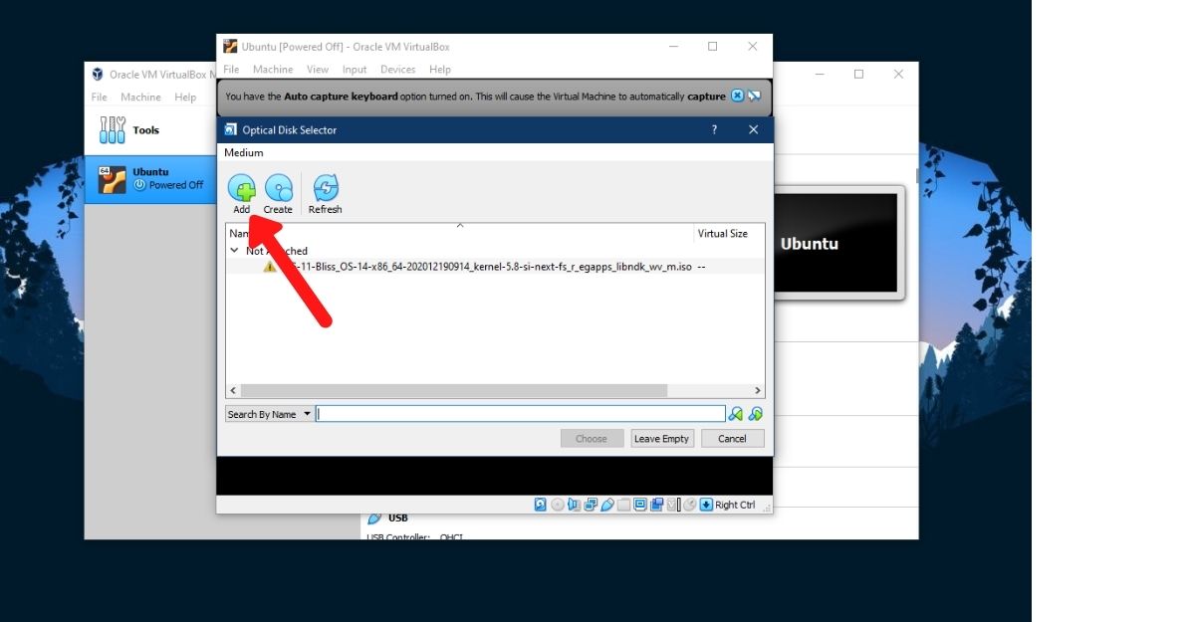
Task: Collapse the Not Attached tree group
Action: pos(234,251)
